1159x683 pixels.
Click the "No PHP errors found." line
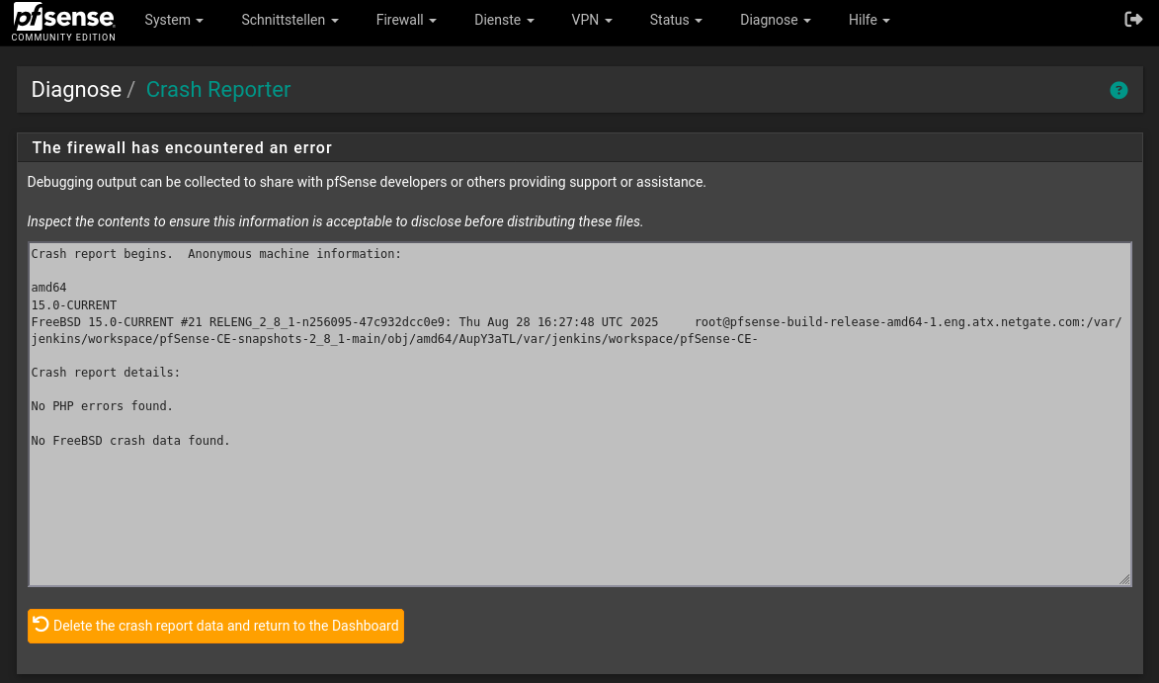click(102, 406)
